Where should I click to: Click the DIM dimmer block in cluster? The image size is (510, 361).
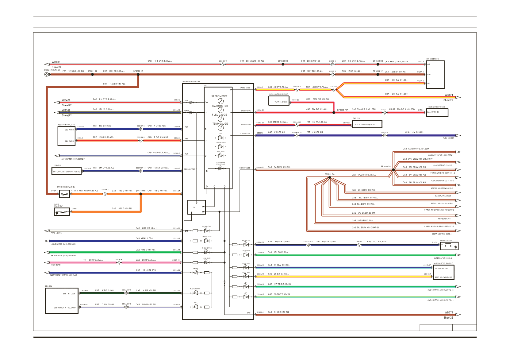197,207
